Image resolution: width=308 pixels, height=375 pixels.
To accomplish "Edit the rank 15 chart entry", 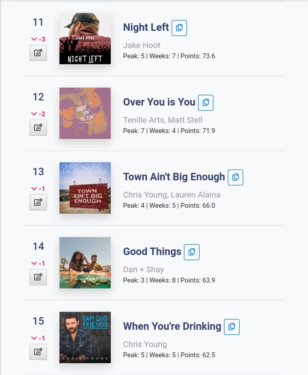I will click(x=38, y=352).
